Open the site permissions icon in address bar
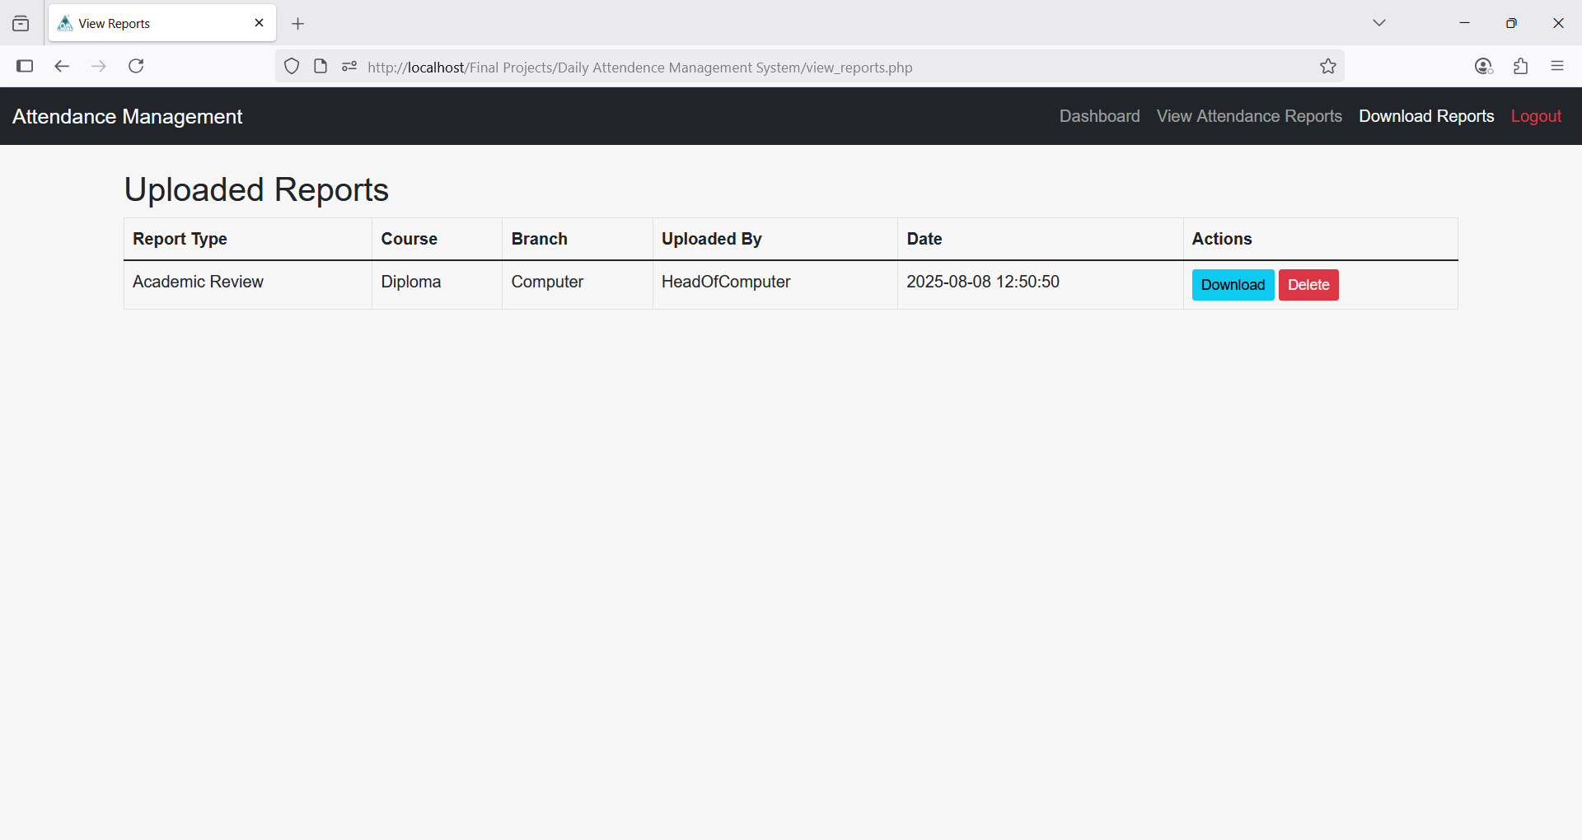This screenshot has height=840, width=1582. [x=349, y=67]
